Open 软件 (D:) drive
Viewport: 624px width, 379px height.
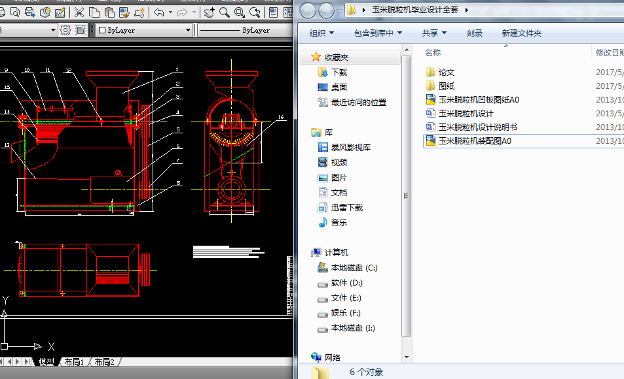pyautogui.click(x=346, y=283)
